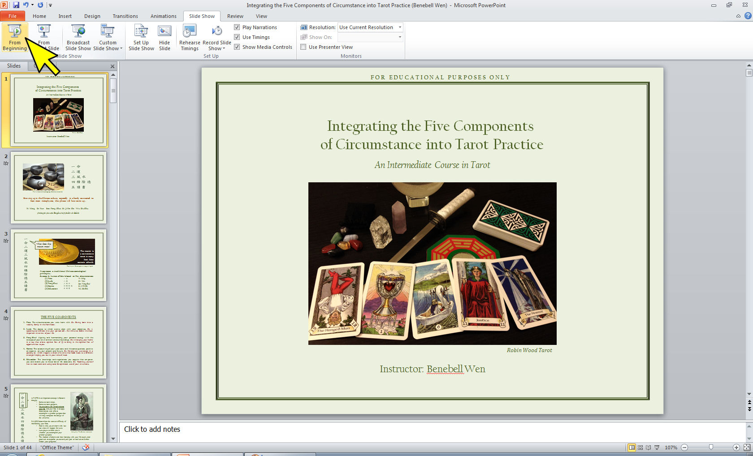
Task: Enable Use Presenter View
Action: click(303, 47)
